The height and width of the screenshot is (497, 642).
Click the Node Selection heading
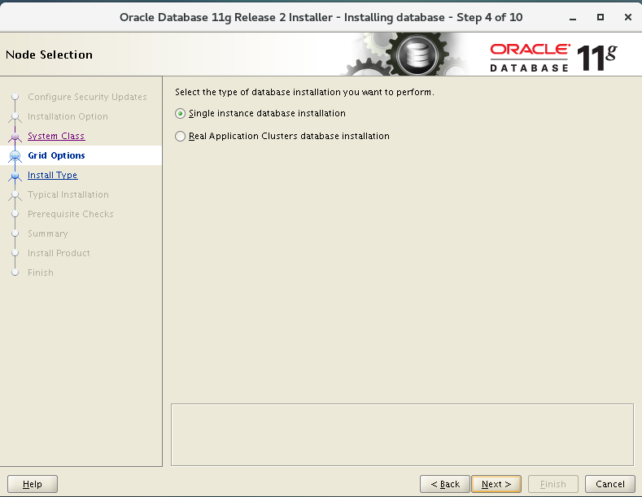[49, 54]
